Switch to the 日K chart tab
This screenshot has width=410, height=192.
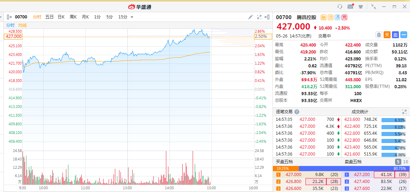(x=61, y=17)
